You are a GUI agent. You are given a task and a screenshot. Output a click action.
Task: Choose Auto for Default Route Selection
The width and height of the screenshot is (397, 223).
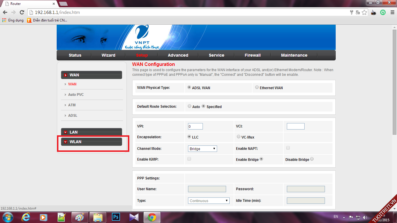[189, 106]
